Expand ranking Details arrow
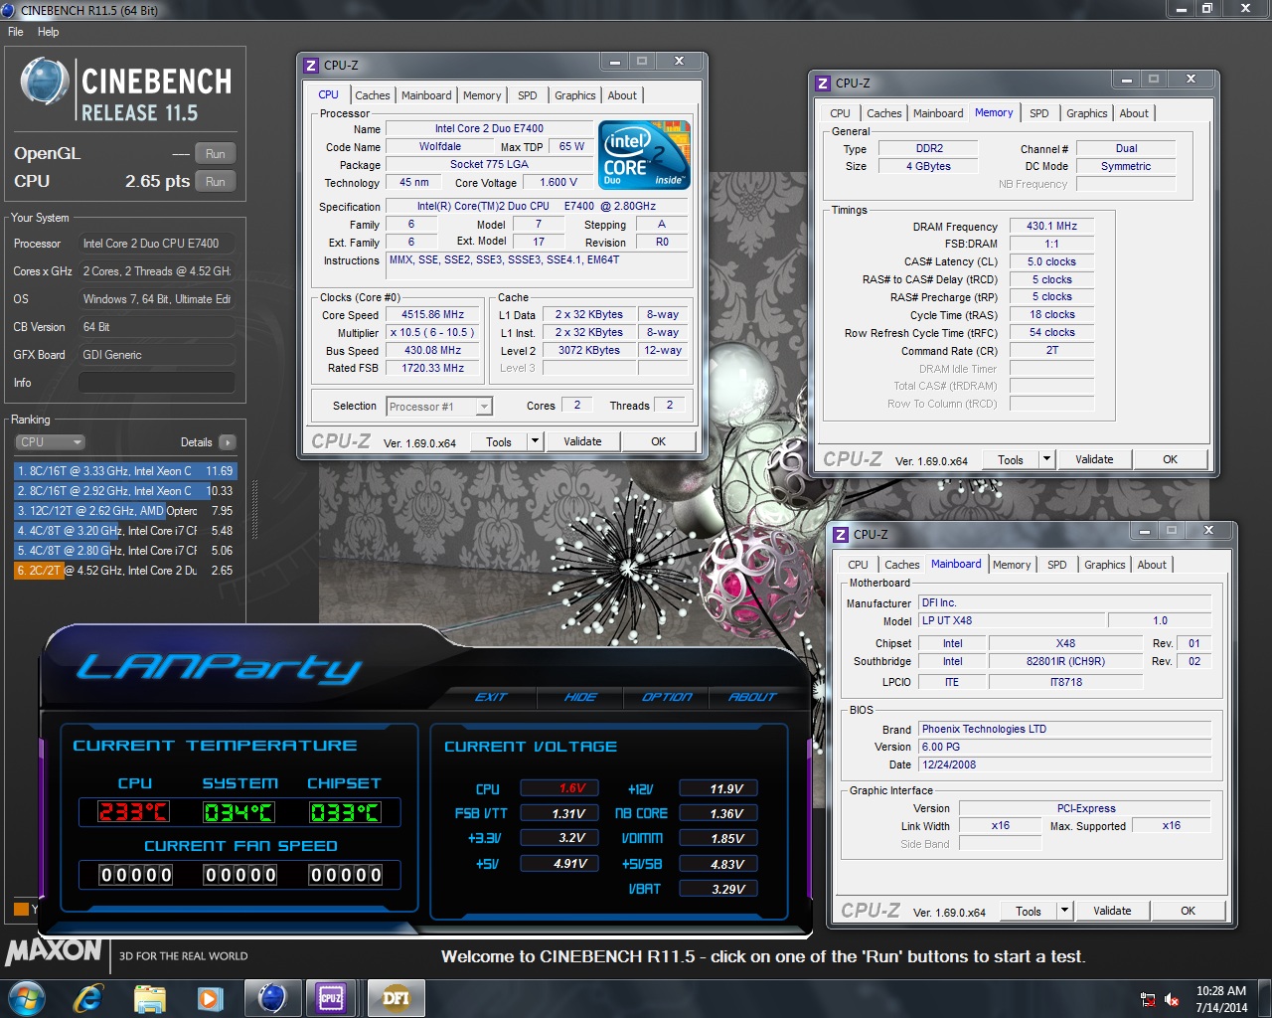This screenshot has width=1272, height=1018. coord(228,442)
